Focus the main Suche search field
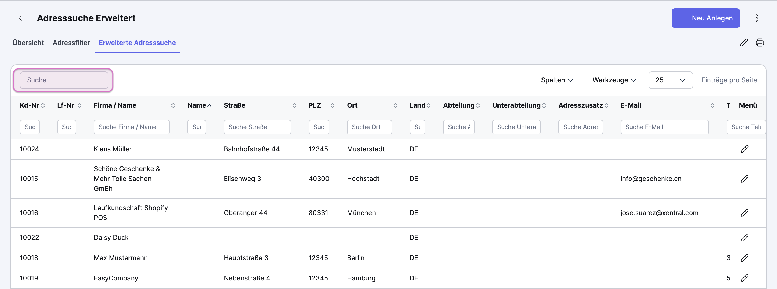Image resolution: width=777 pixels, height=289 pixels. [64, 80]
